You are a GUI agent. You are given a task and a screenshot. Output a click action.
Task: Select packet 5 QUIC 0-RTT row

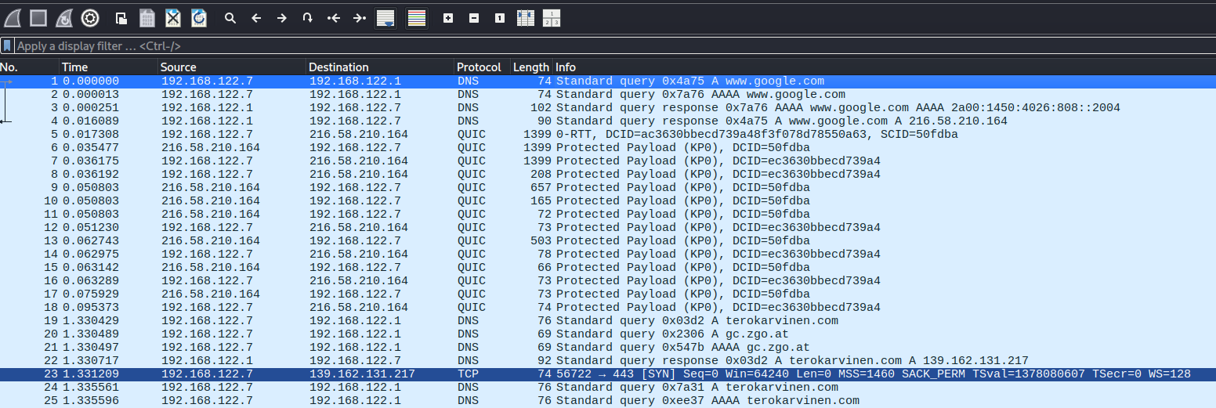548,134
